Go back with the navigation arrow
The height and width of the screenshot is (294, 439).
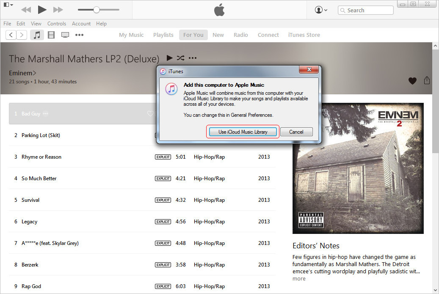click(x=11, y=35)
